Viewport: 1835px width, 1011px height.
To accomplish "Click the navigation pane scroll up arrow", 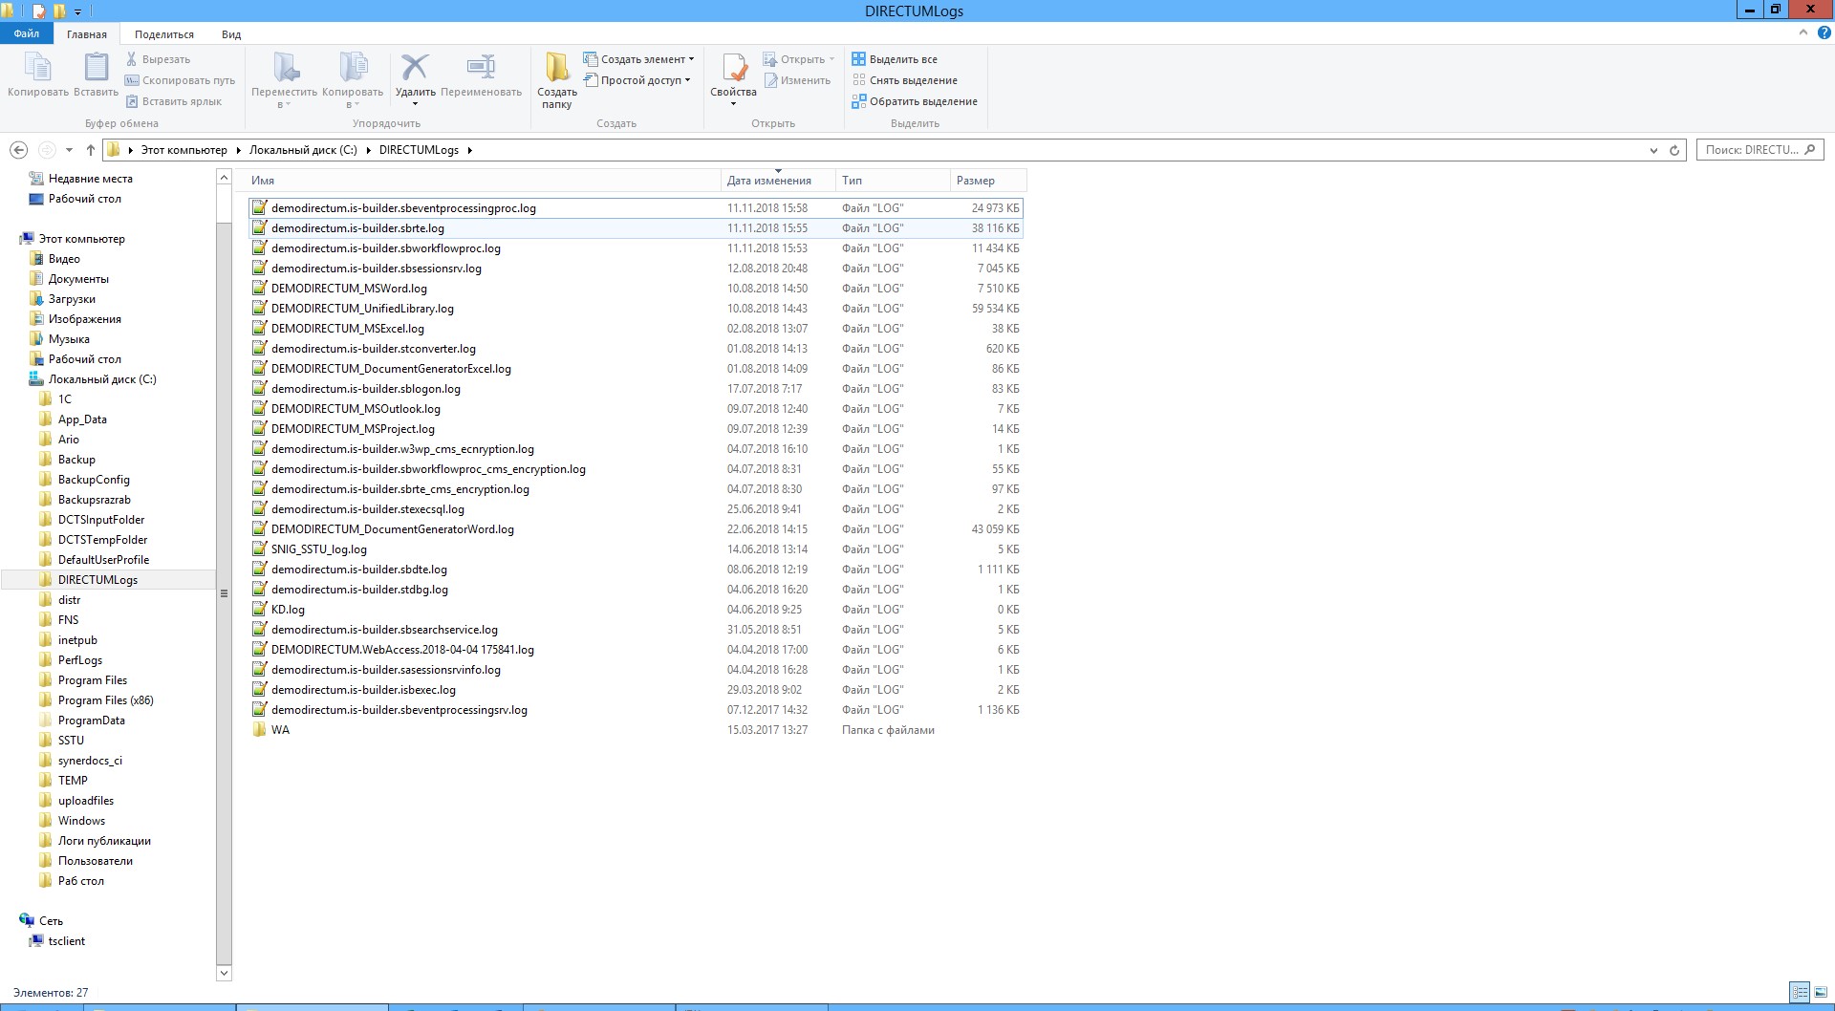I will click(225, 178).
